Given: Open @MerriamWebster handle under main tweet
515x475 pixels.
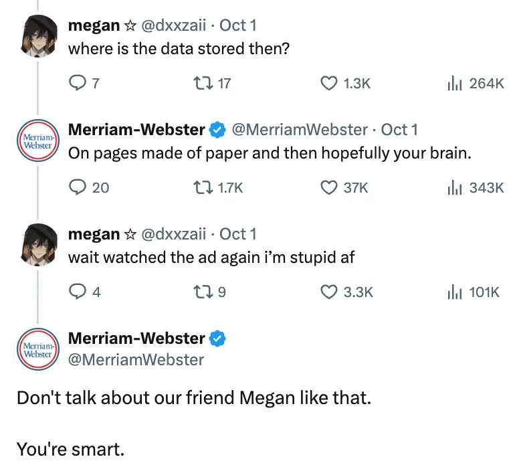Looking at the screenshot, I should (136, 360).
